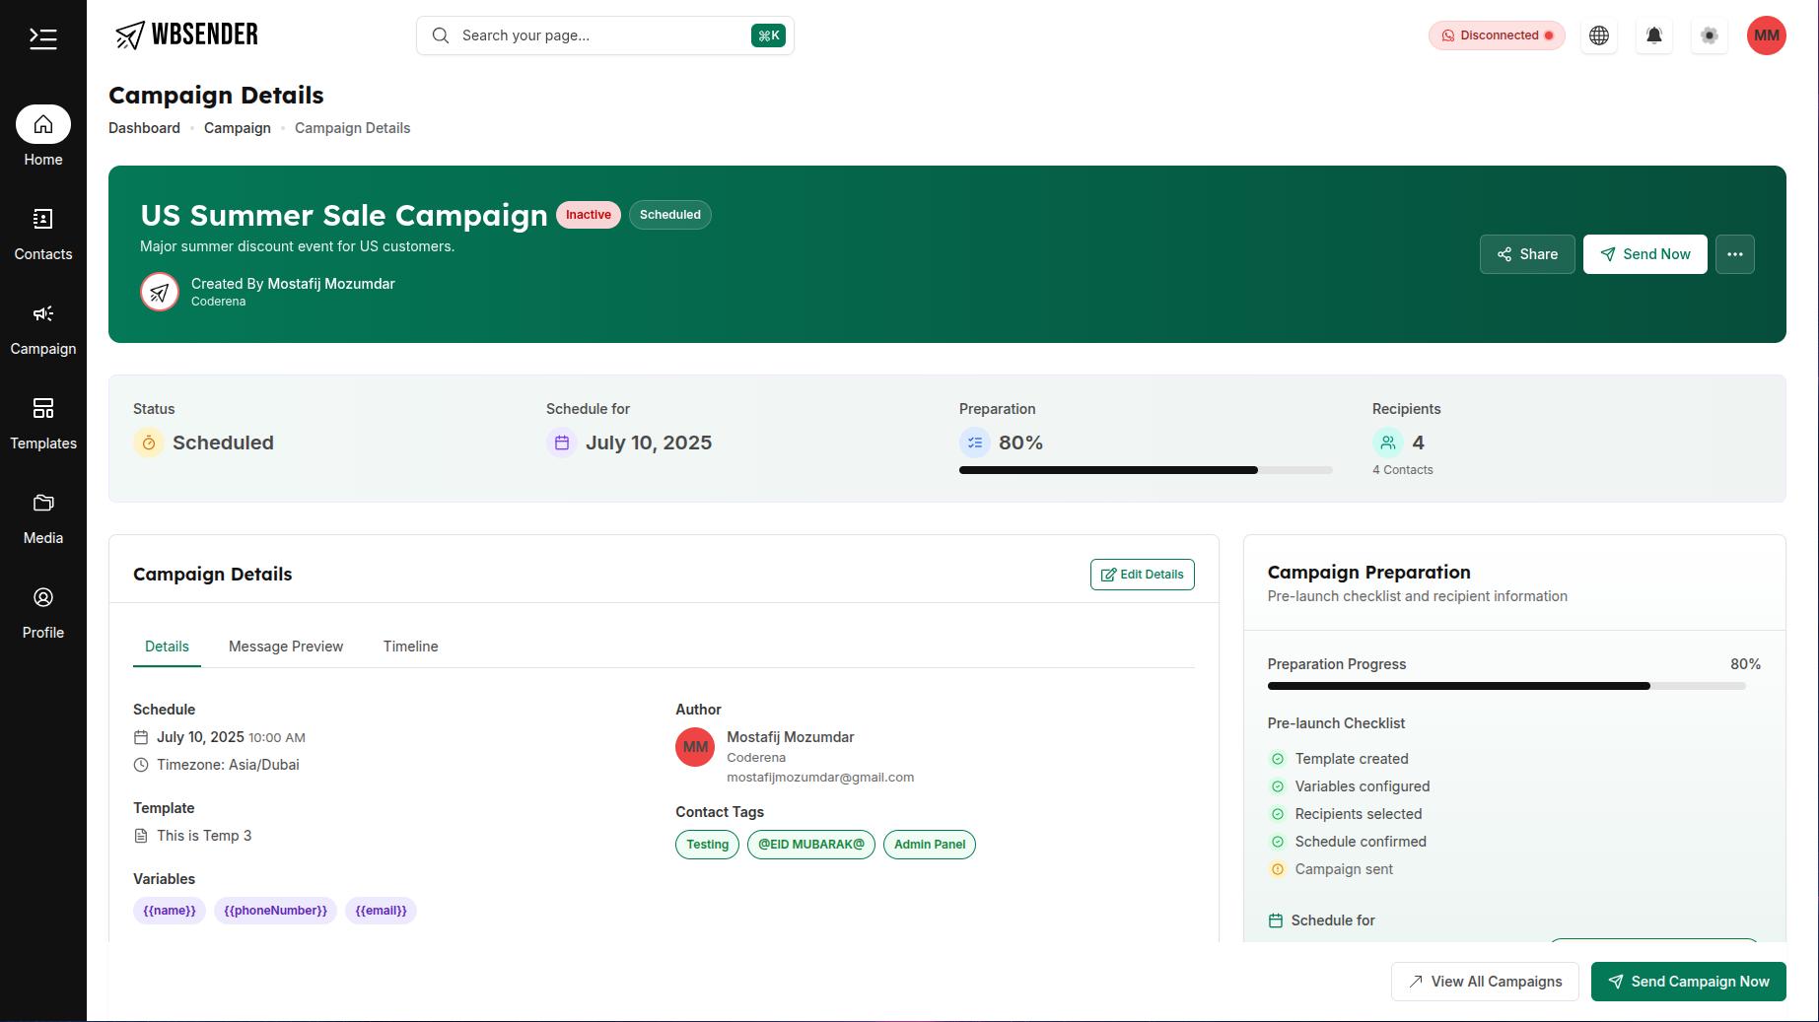This screenshot has height=1022, width=1819.
Task: Open the Templates panel from sidebar
Action: [x=42, y=408]
